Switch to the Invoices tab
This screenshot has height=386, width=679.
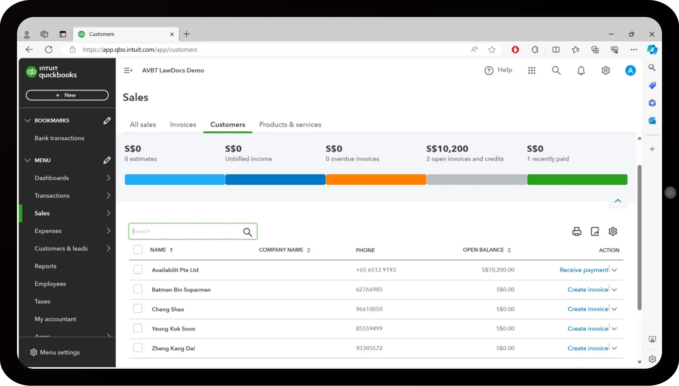click(183, 125)
